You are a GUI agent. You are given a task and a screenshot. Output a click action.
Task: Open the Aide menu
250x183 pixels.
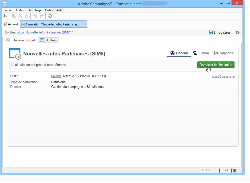pyautogui.click(x=59, y=10)
